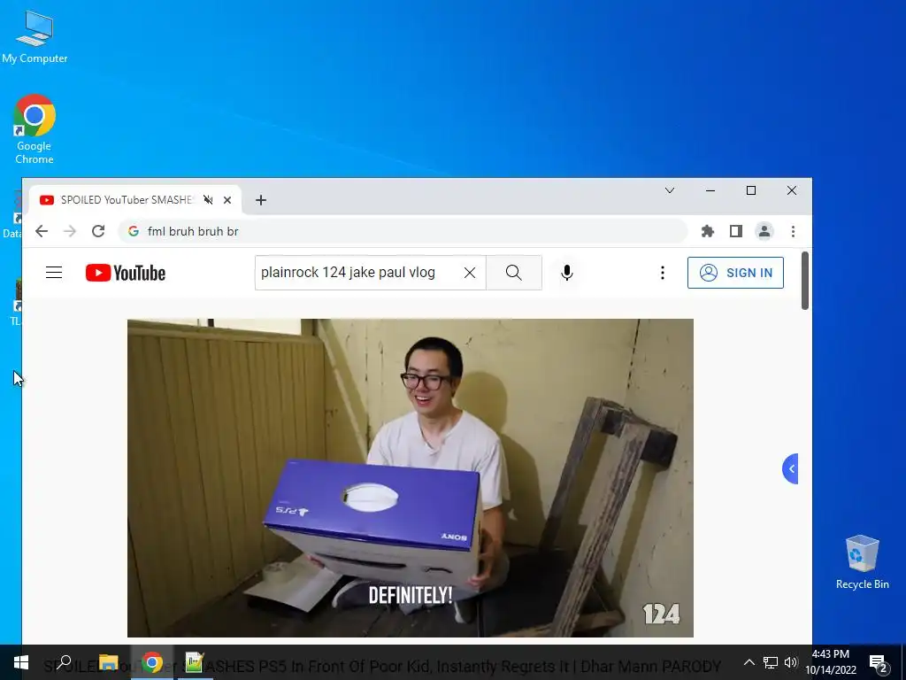Viewport: 906px width, 680px height.
Task: Go back with the Chrome back arrow
Action: point(42,231)
